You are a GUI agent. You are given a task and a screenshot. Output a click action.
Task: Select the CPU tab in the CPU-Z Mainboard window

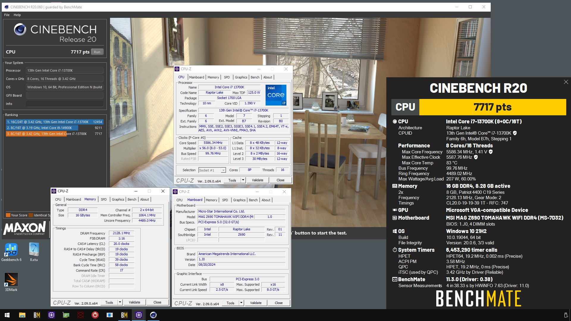coord(179,200)
